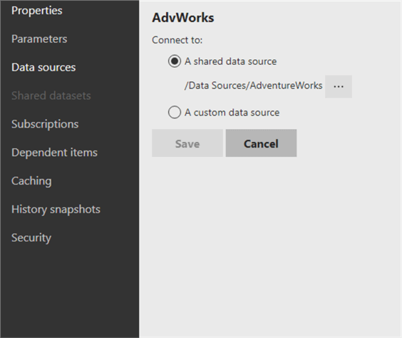
Task: Go to Parameters section
Action: click(x=39, y=39)
